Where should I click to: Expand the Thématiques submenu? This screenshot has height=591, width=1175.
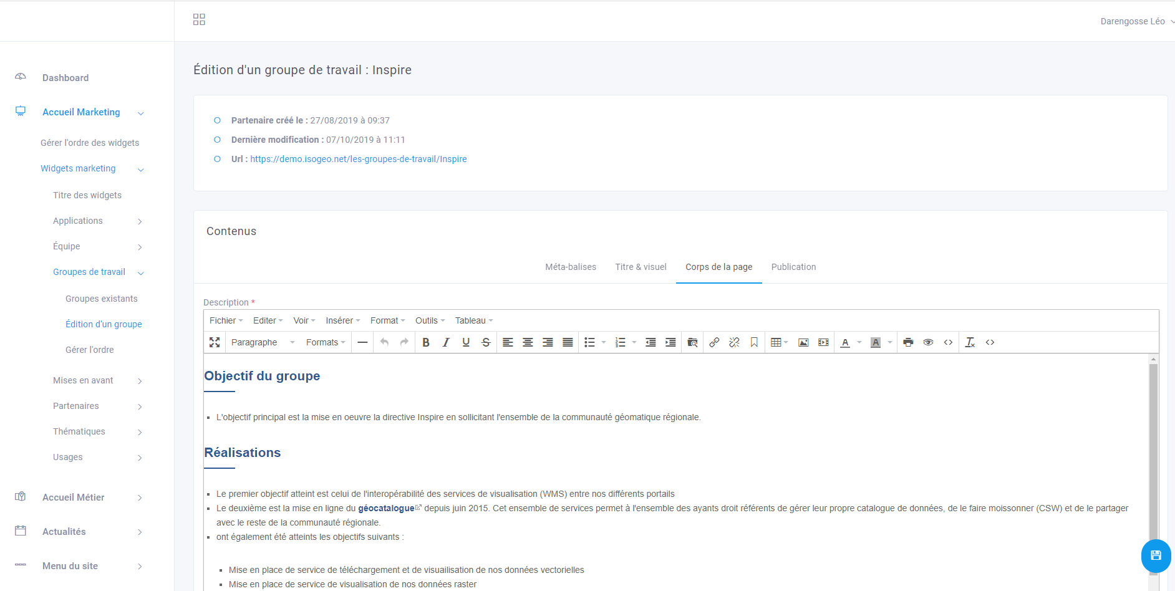(x=98, y=431)
